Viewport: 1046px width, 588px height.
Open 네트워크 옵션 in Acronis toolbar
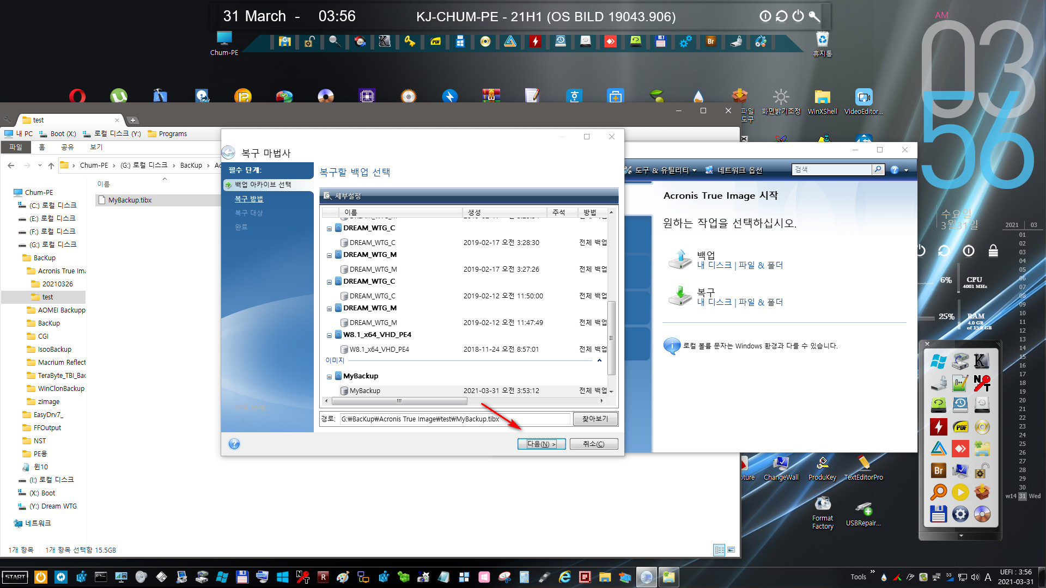(734, 170)
